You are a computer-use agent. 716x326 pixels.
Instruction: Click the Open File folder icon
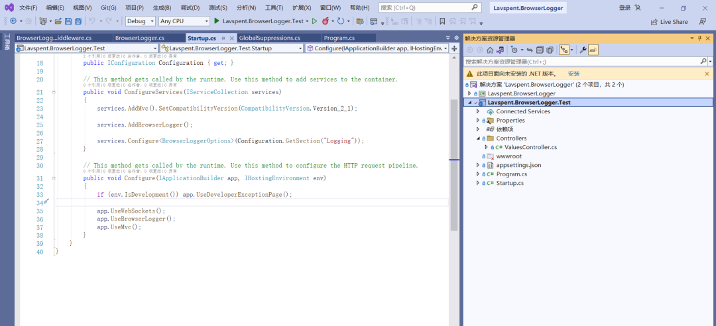click(58, 21)
